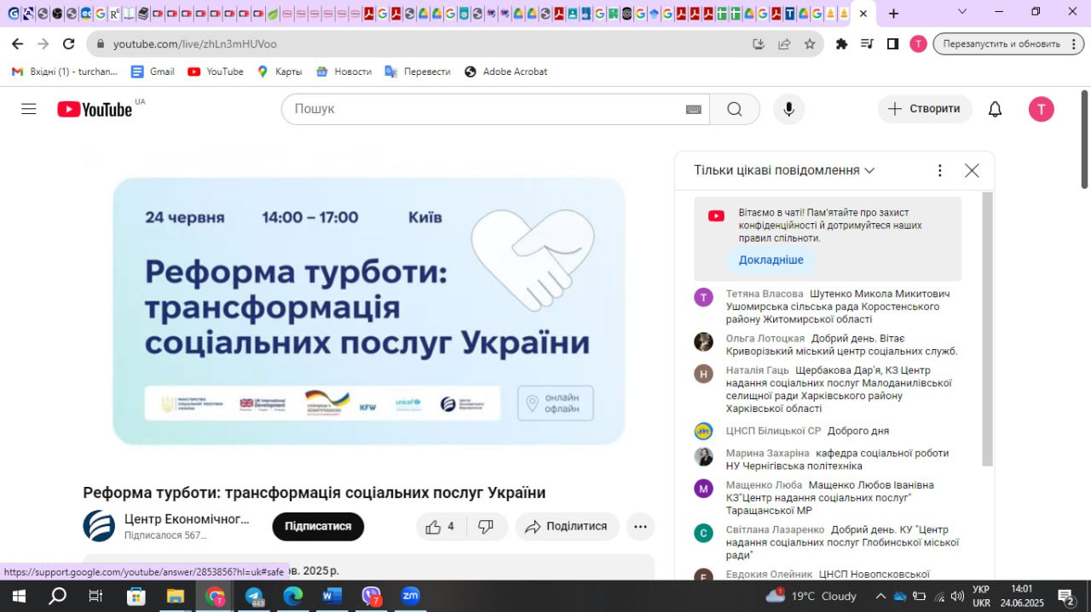Toggle the browser side panel
Screen dimensions: 1091x612
(x=892, y=43)
